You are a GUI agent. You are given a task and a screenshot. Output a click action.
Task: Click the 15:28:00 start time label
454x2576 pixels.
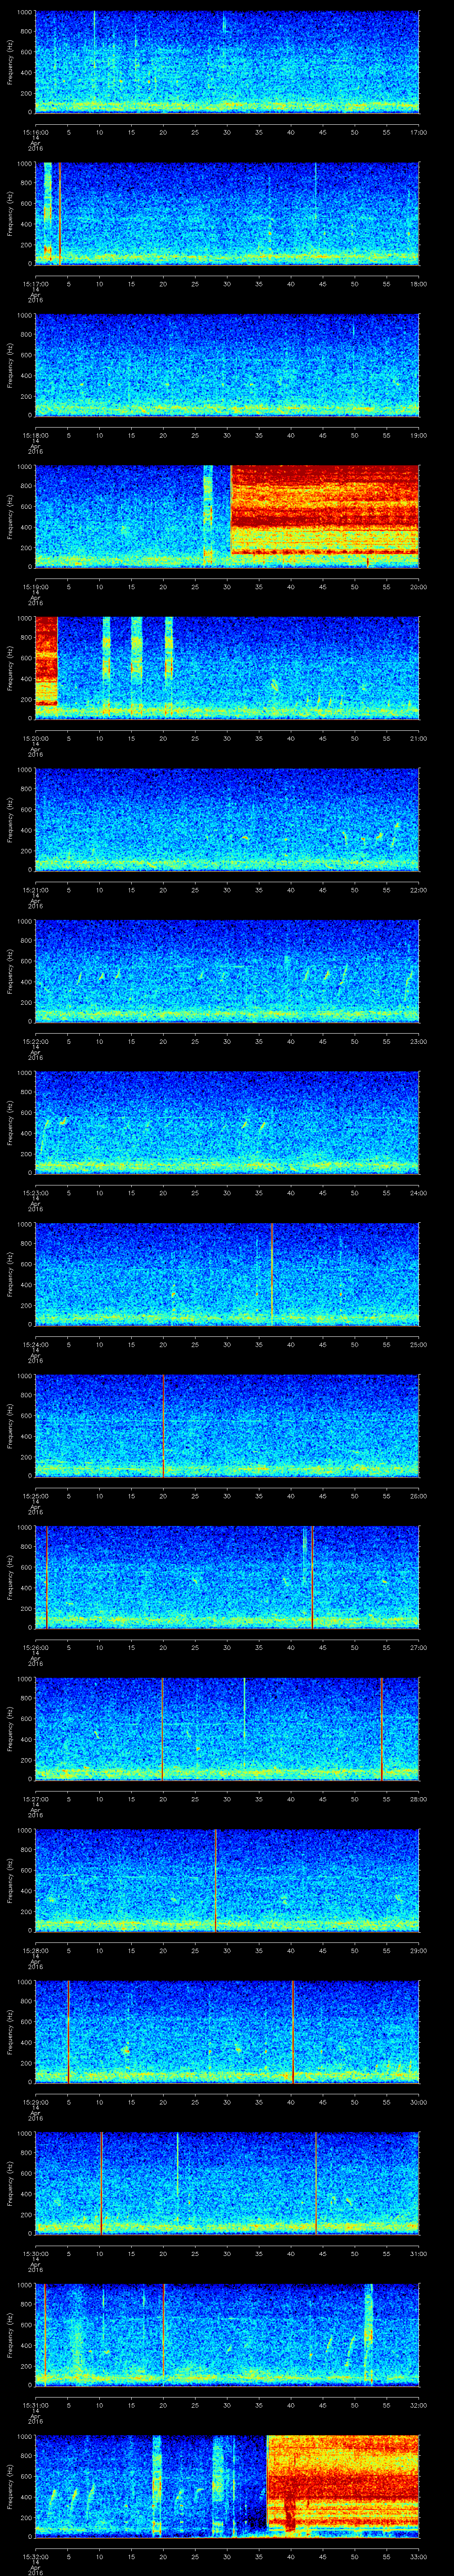(x=35, y=1950)
